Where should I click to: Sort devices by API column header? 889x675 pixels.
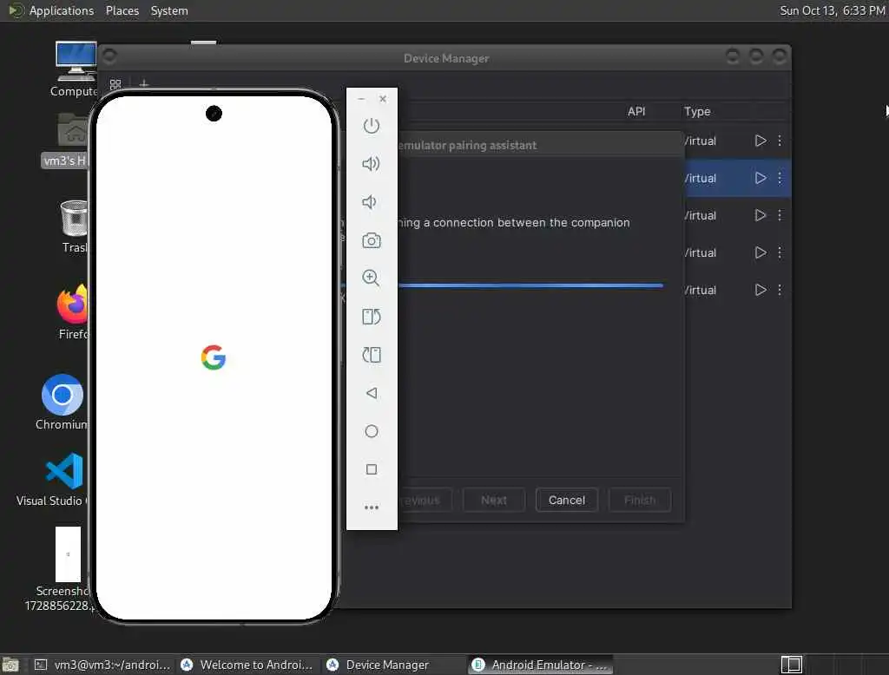[636, 112]
